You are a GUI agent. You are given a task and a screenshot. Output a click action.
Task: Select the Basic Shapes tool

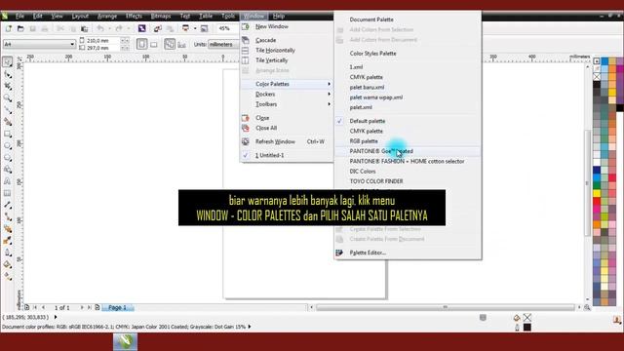point(8,170)
